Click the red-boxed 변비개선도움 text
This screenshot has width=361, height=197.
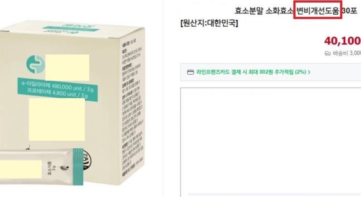coord(318,10)
